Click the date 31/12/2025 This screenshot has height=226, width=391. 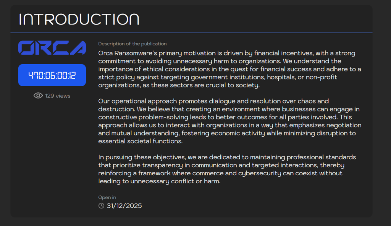(x=124, y=206)
